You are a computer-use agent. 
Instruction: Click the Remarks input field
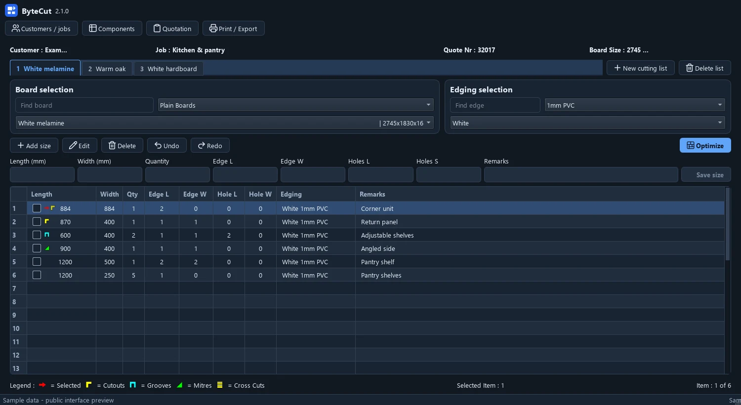pyautogui.click(x=581, y=174)
